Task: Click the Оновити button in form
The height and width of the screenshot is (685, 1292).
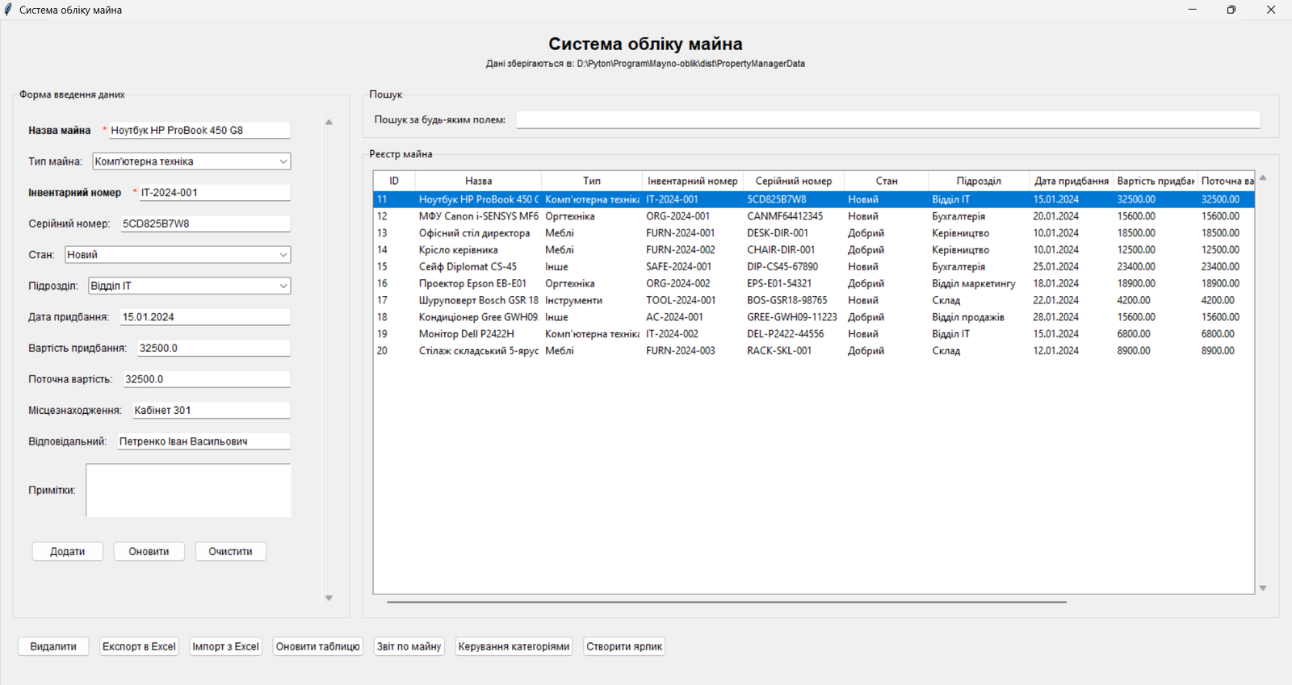Action: point(149,552)
